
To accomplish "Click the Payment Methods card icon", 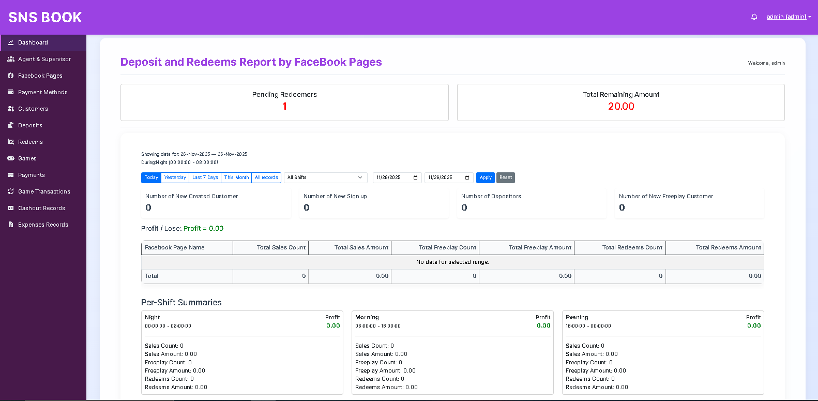I will coord(10,92).
